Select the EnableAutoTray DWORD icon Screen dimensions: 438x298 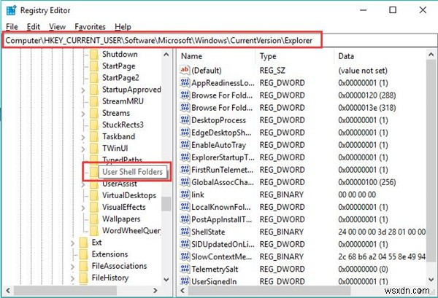click(x=185, y=145)
